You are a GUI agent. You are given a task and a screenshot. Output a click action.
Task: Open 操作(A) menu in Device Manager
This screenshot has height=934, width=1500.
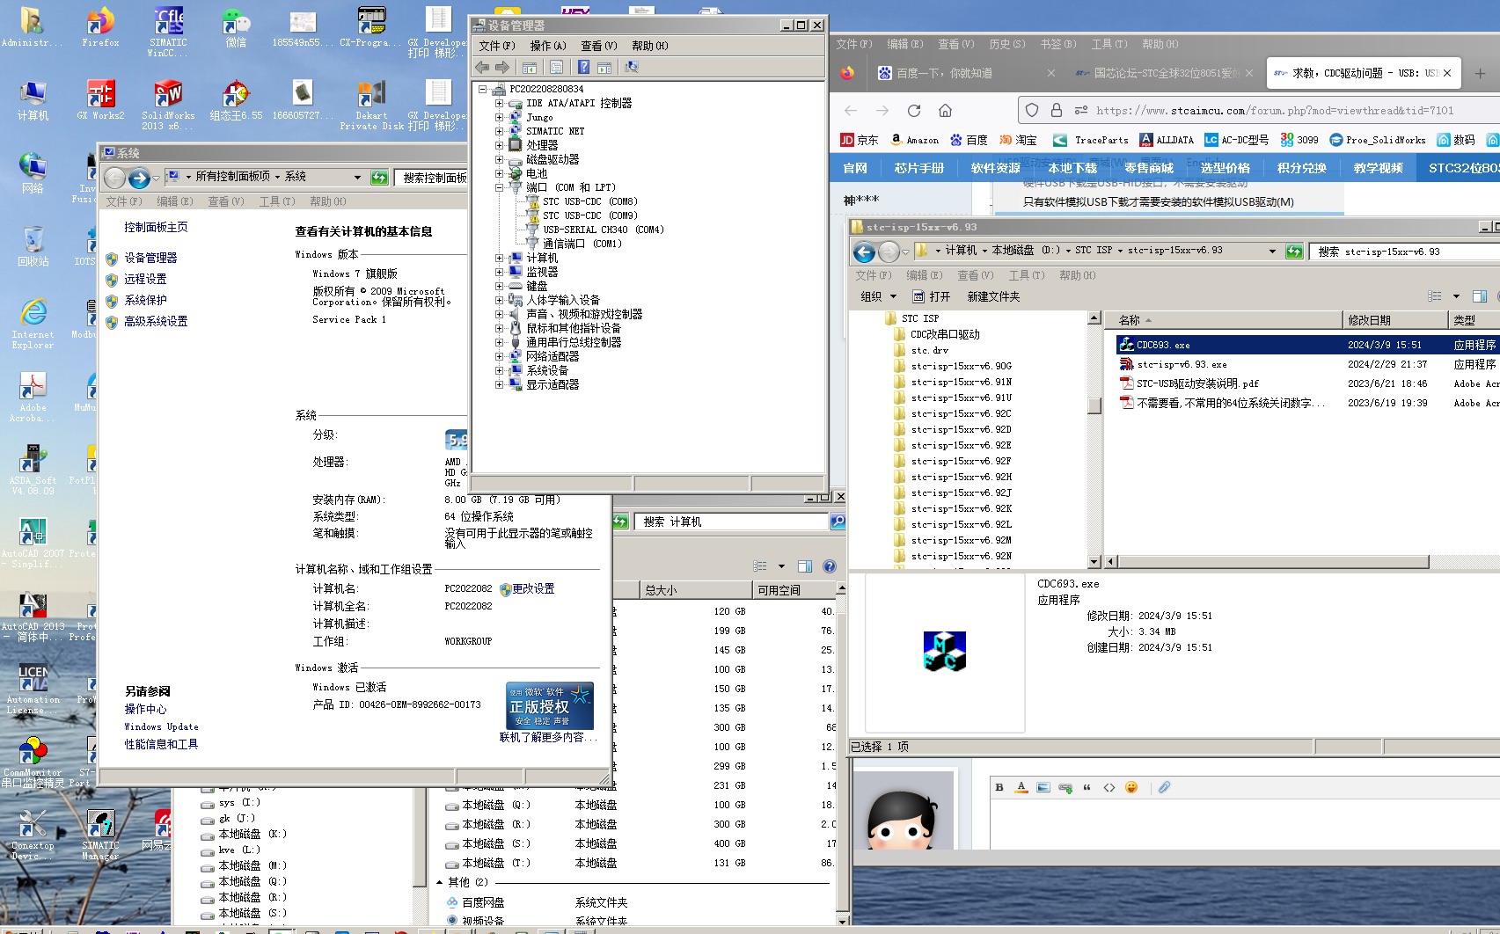[548, 46]
